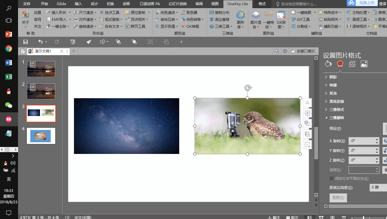The image size is (387, 219).
Task: Open the 图形库 shape library
Action: coord(241,20)
